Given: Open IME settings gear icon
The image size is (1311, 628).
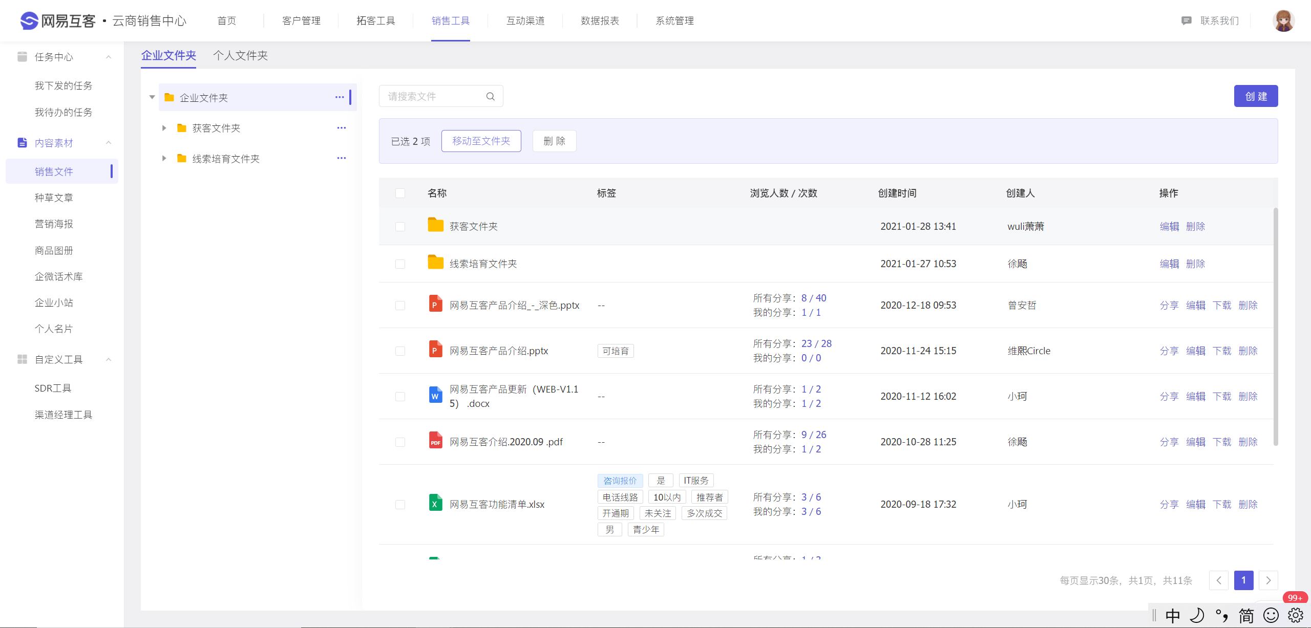Looking at the screenshot, I should (1296, 615).
